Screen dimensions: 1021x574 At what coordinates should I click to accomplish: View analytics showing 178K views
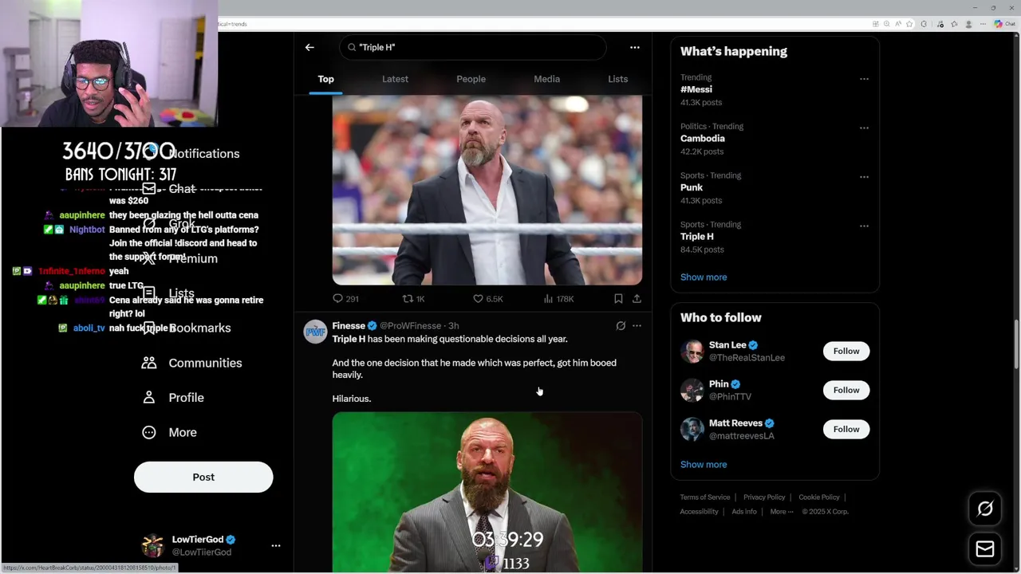pos(558,298)
